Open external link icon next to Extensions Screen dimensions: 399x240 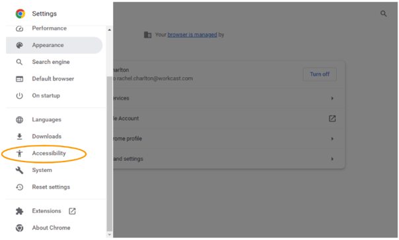click(72, 211)
